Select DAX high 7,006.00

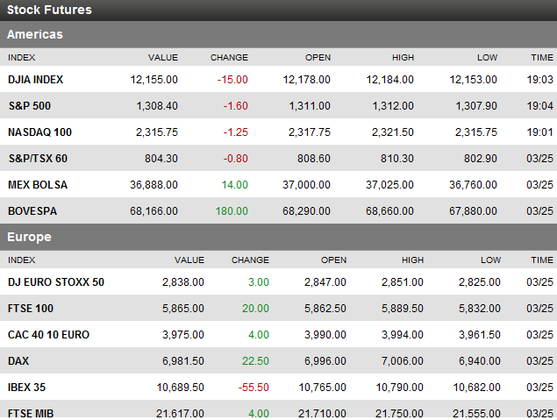pos(403,360)
